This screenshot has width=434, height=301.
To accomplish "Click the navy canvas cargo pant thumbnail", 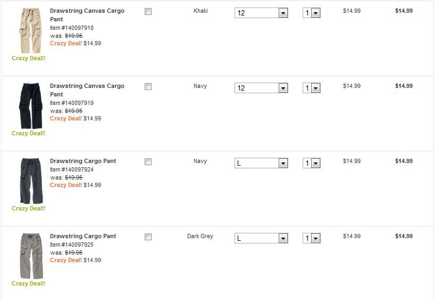I will (29, 105).
